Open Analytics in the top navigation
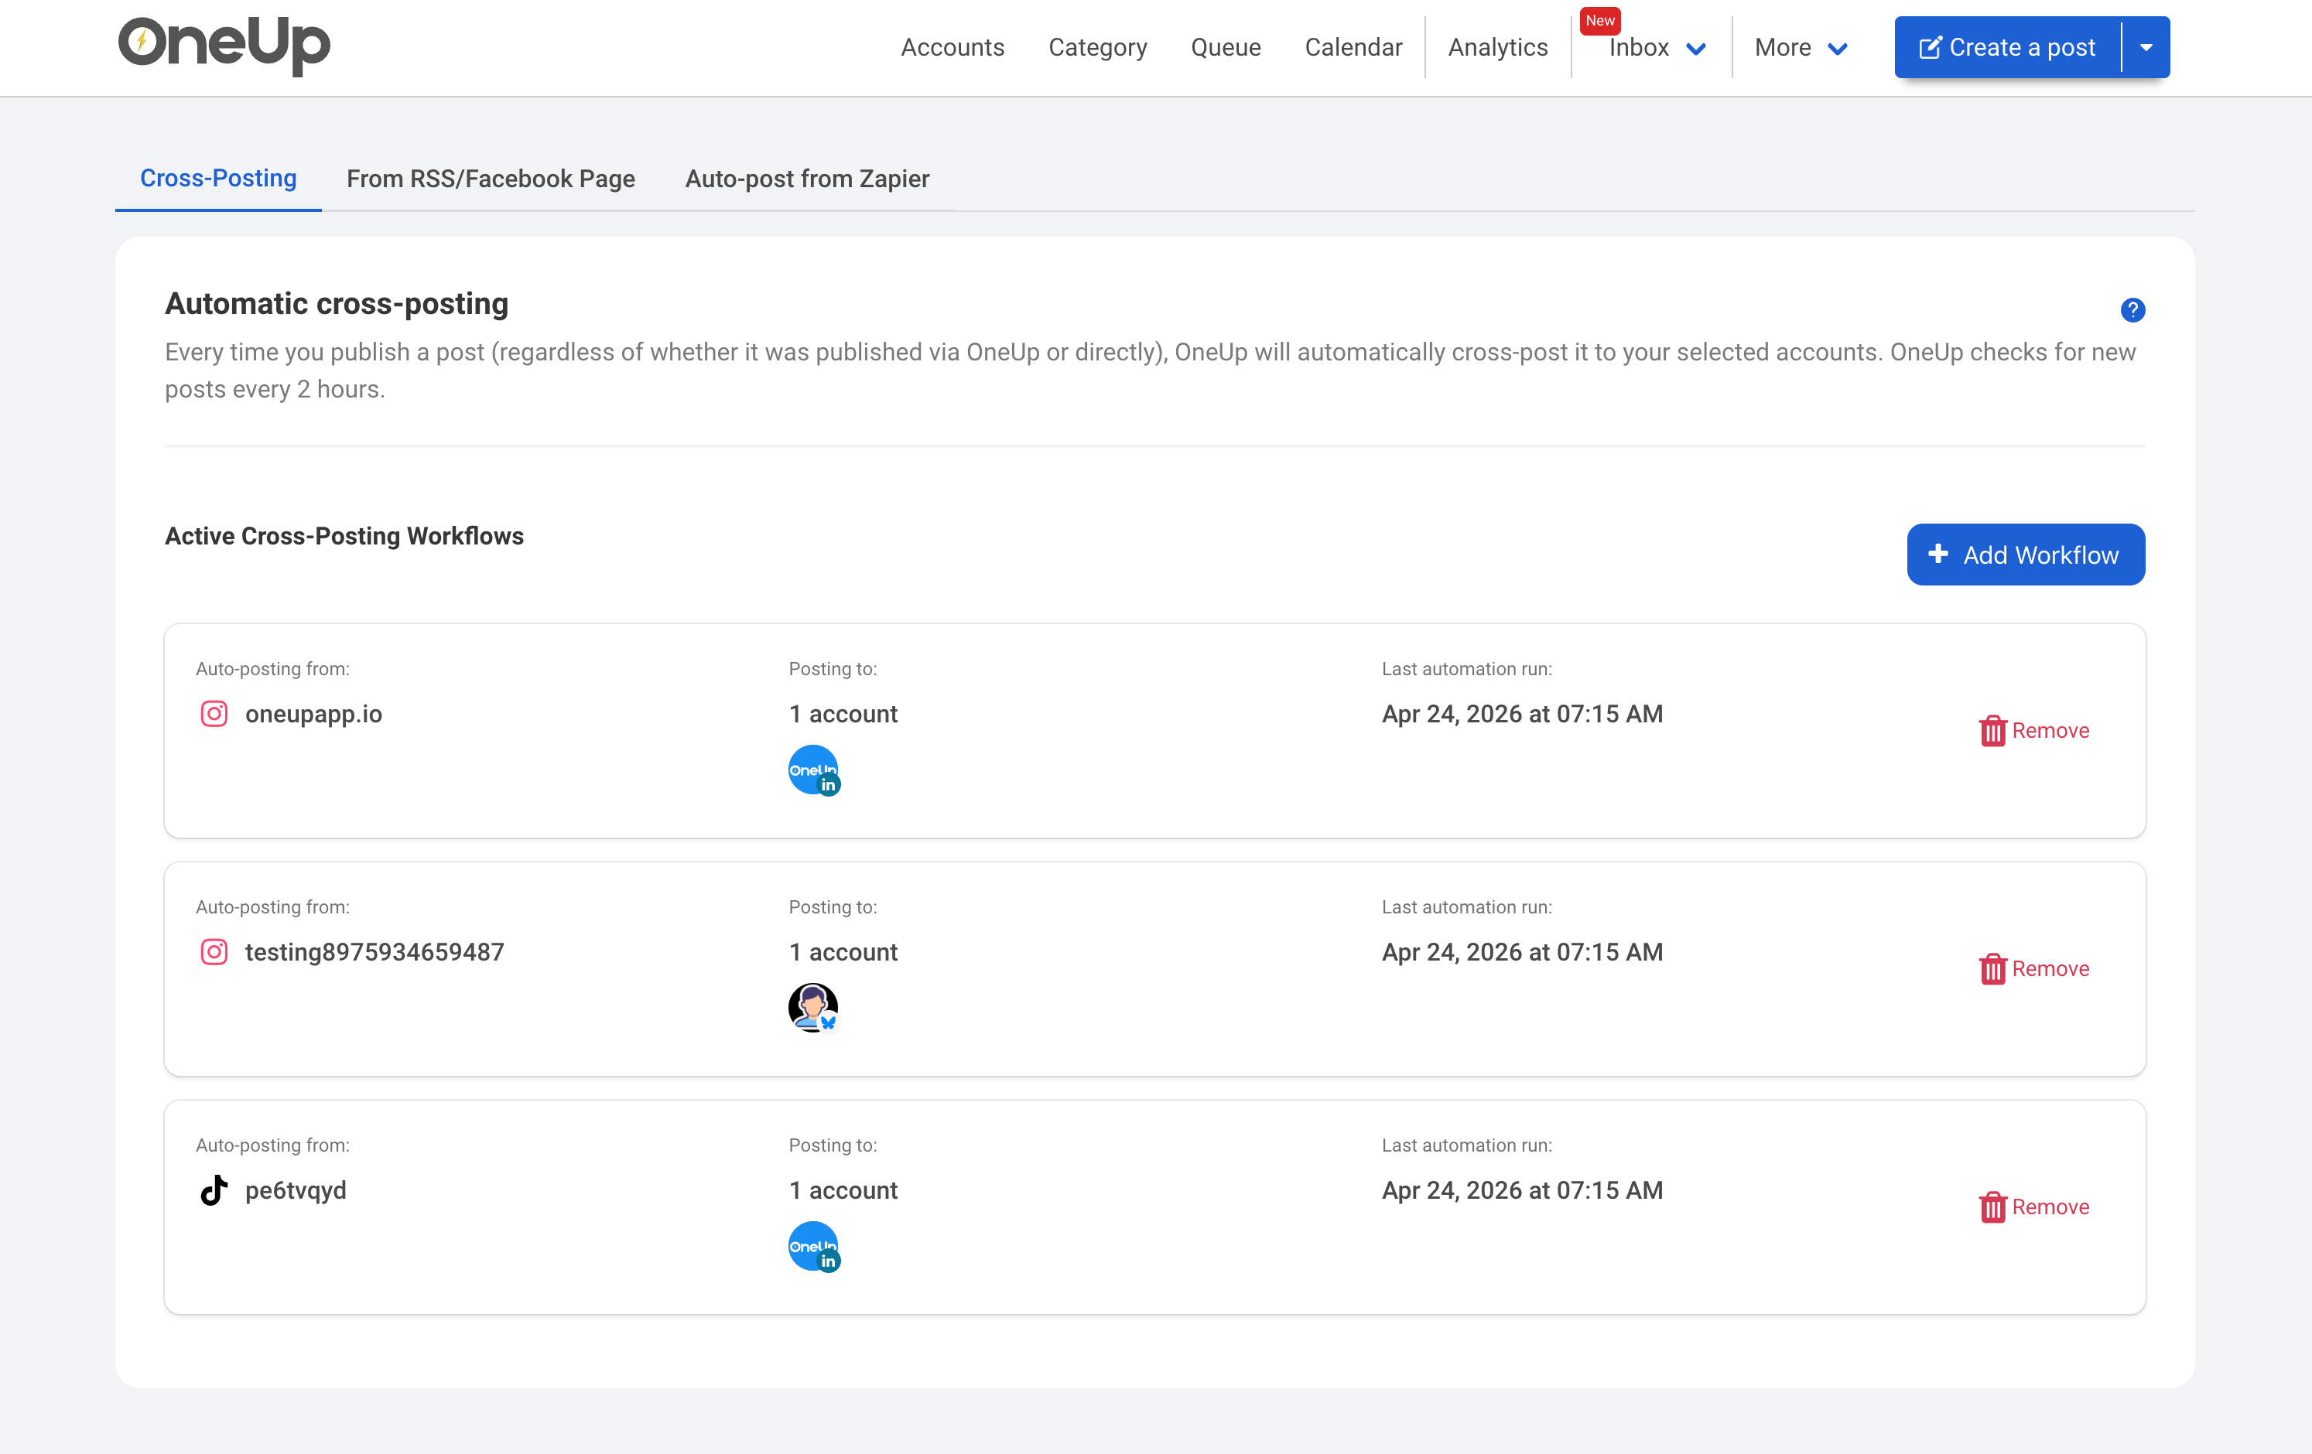 (1497, 48)
